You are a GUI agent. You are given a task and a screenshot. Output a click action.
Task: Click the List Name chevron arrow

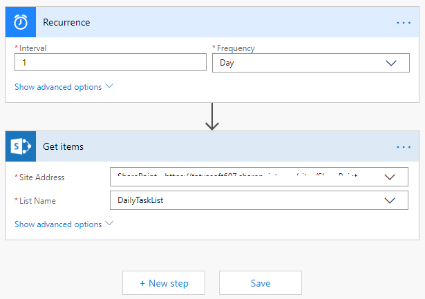390,201
